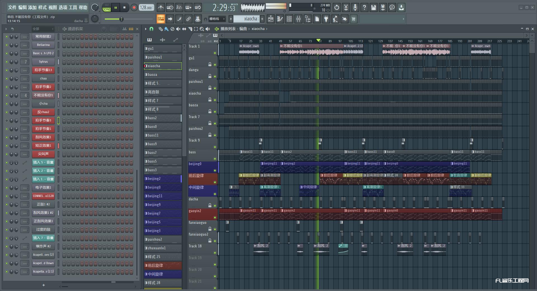
Task: Open the 文件 (File) menu
Action: coord(12,8)
